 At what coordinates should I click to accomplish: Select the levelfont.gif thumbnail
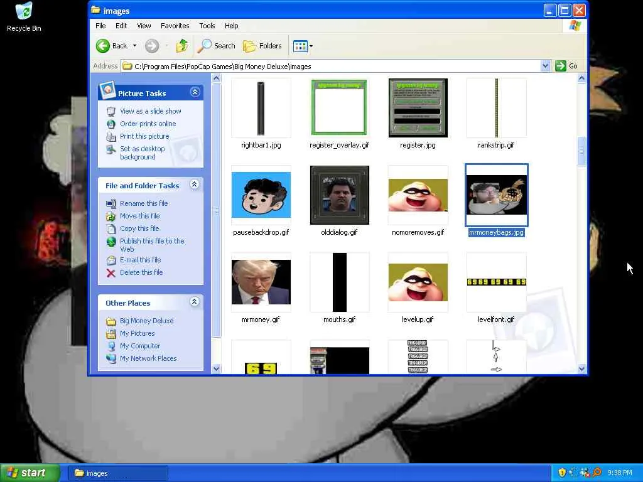click(496, 282)
